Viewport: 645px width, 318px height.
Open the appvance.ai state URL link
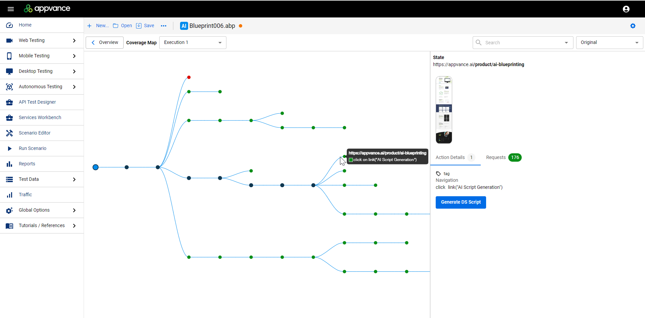click(x=478, y=65)
